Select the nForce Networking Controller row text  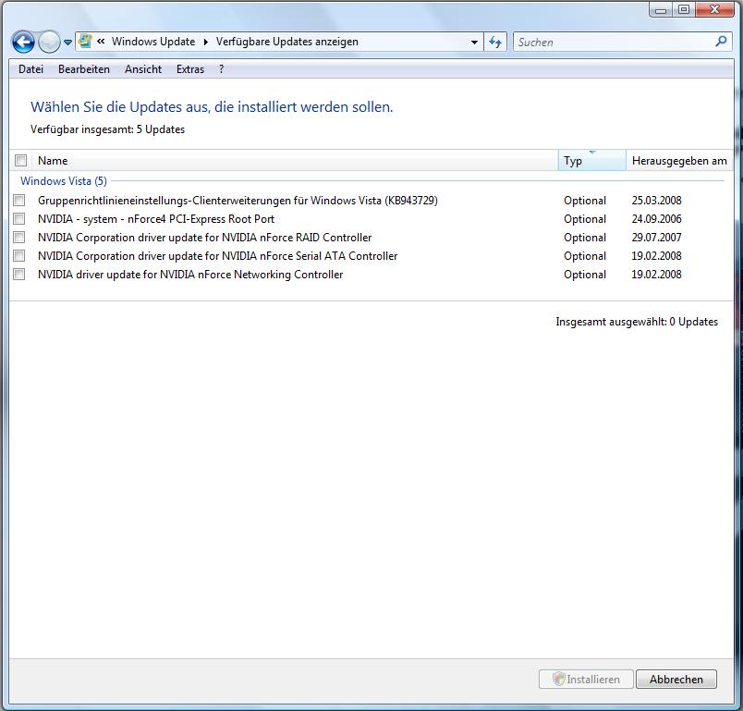tap(190, 275)
